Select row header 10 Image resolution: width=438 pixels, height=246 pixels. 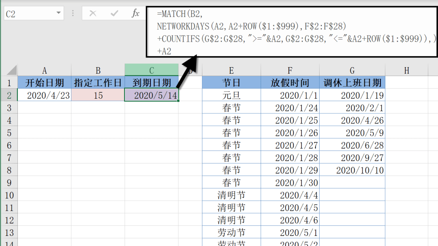[x=10, y=195]
